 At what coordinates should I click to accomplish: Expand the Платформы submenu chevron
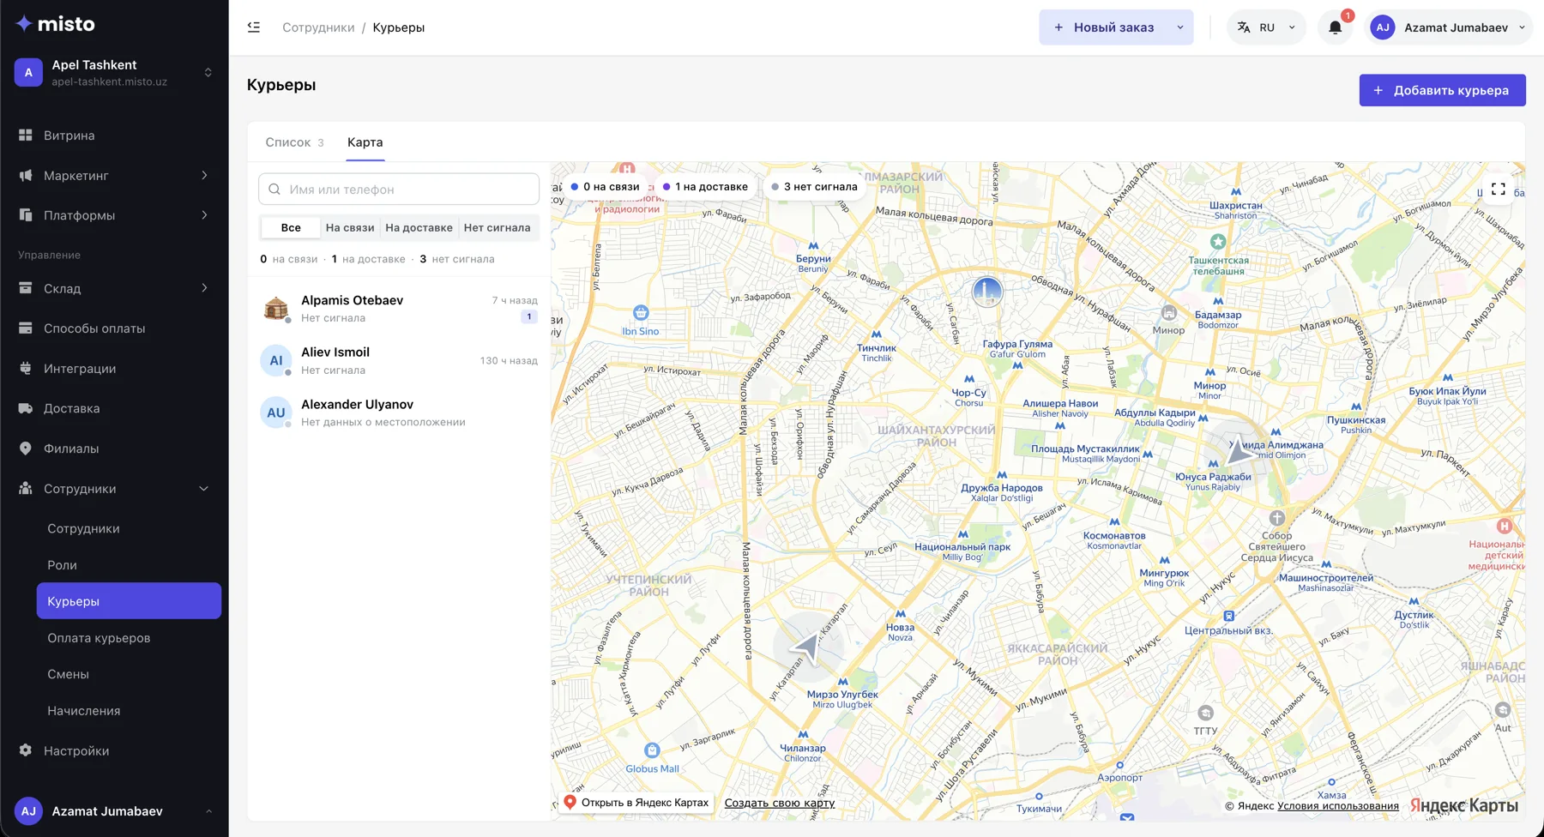pyautogui.click(x=204, y=215)
